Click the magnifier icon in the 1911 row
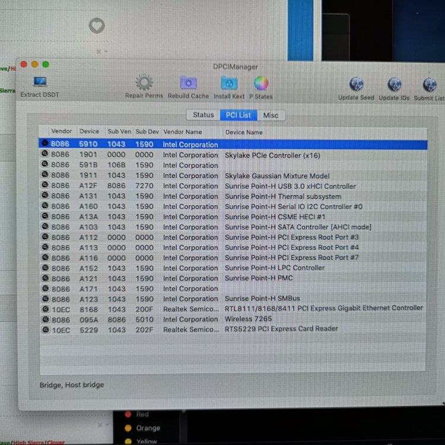The width and height of the screenshot is (445, 445). (44, 174)
